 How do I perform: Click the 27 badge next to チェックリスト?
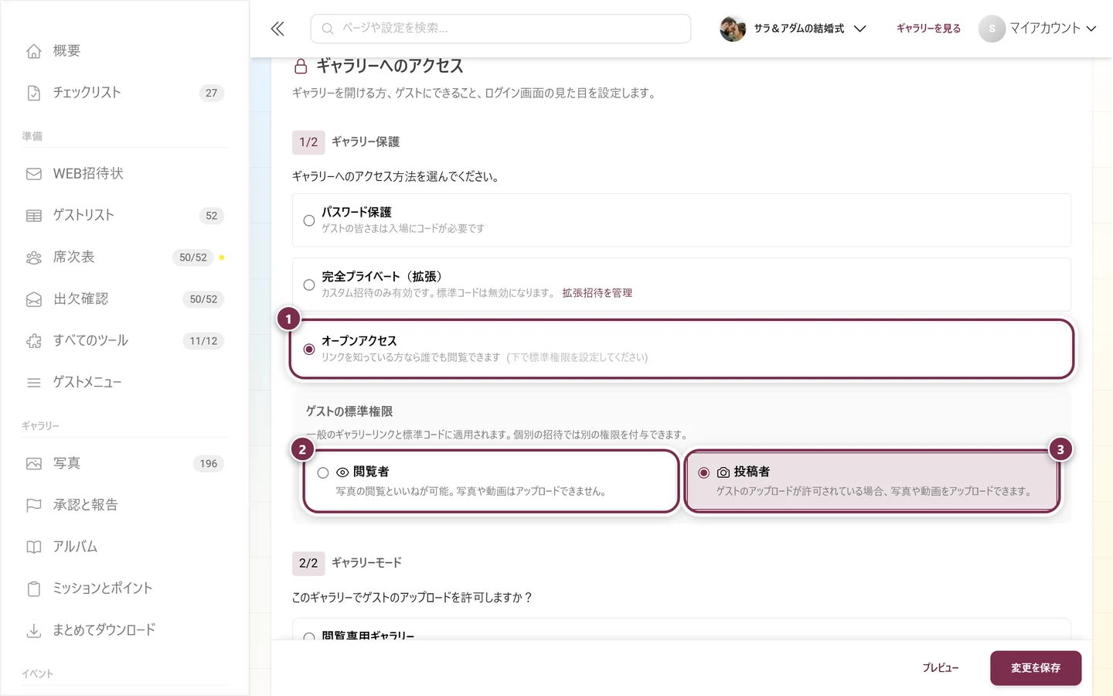[212, 93]
